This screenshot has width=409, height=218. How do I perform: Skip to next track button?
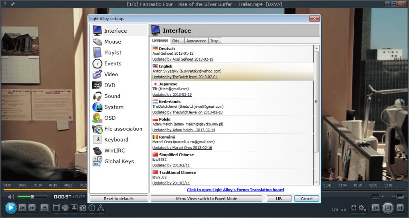click(x=400, y=208)
